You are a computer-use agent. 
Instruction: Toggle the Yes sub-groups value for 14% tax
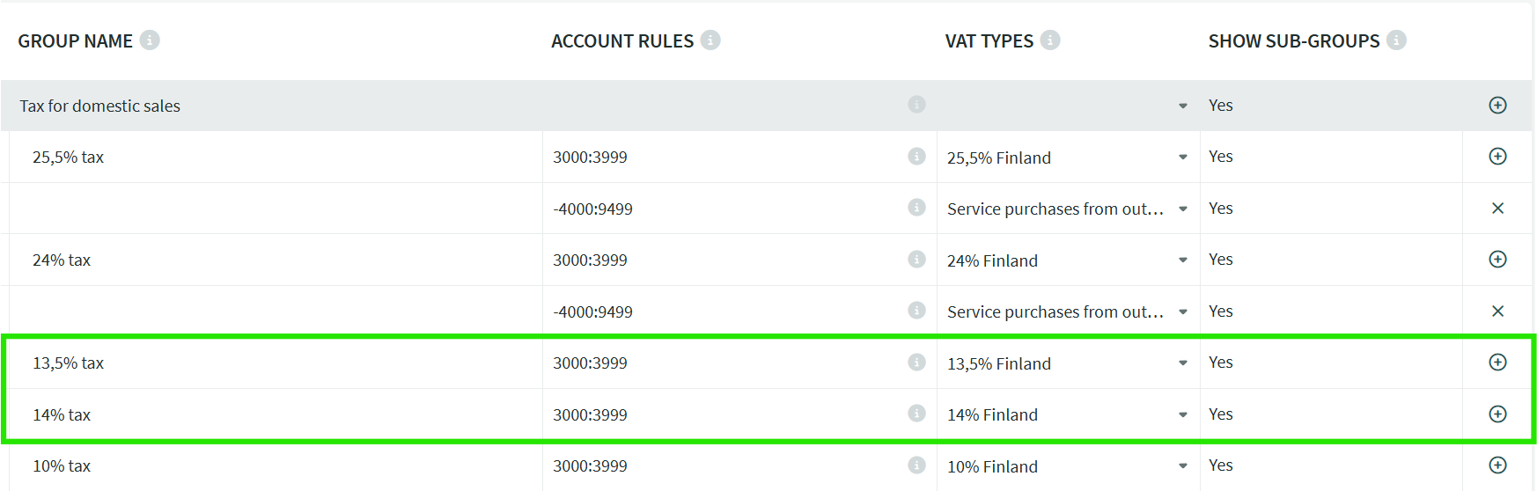pos(1220,414)
